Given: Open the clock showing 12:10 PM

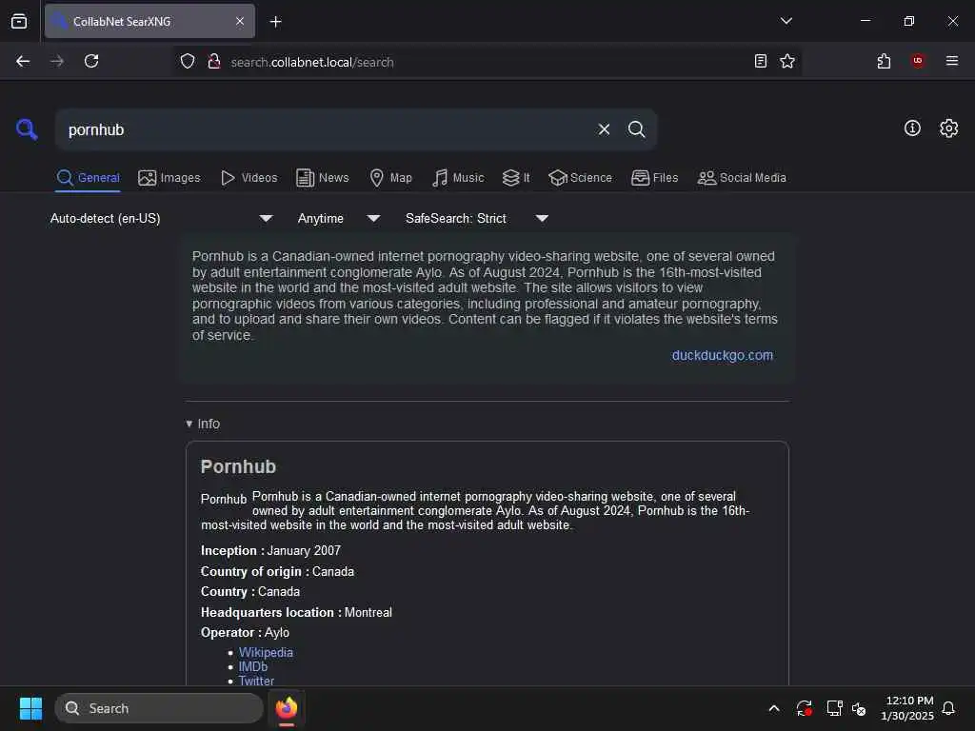Looking at the screenshot, I should pyautogui.click(x=907, y=708).
